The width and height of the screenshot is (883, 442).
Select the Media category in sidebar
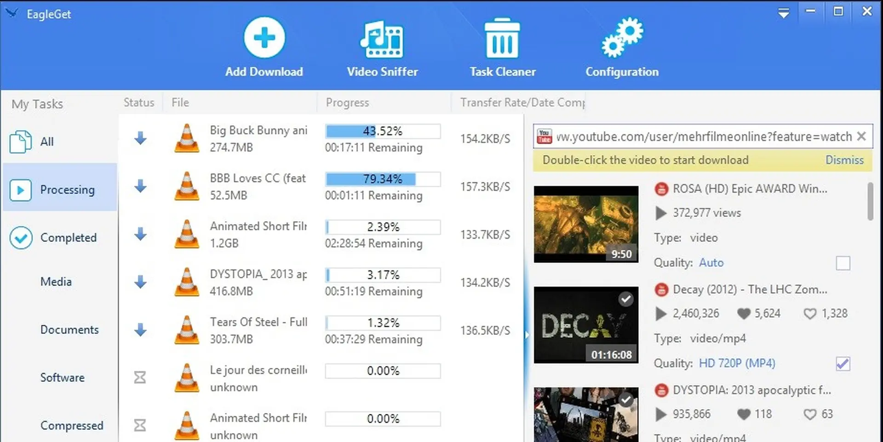click(x=56, y=281)
